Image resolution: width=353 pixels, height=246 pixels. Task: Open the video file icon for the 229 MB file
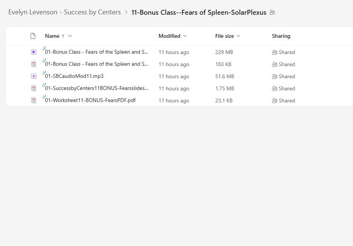click(x=34, y=52)
